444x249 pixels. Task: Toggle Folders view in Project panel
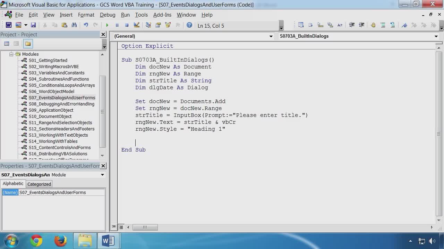tap(28, 44)
